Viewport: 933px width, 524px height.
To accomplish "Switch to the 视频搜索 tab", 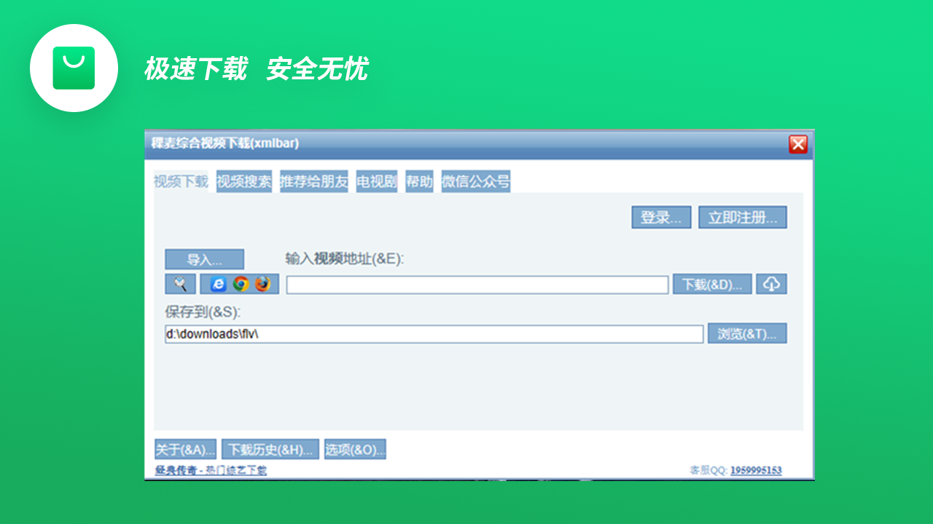I will [x=244, y=181].
